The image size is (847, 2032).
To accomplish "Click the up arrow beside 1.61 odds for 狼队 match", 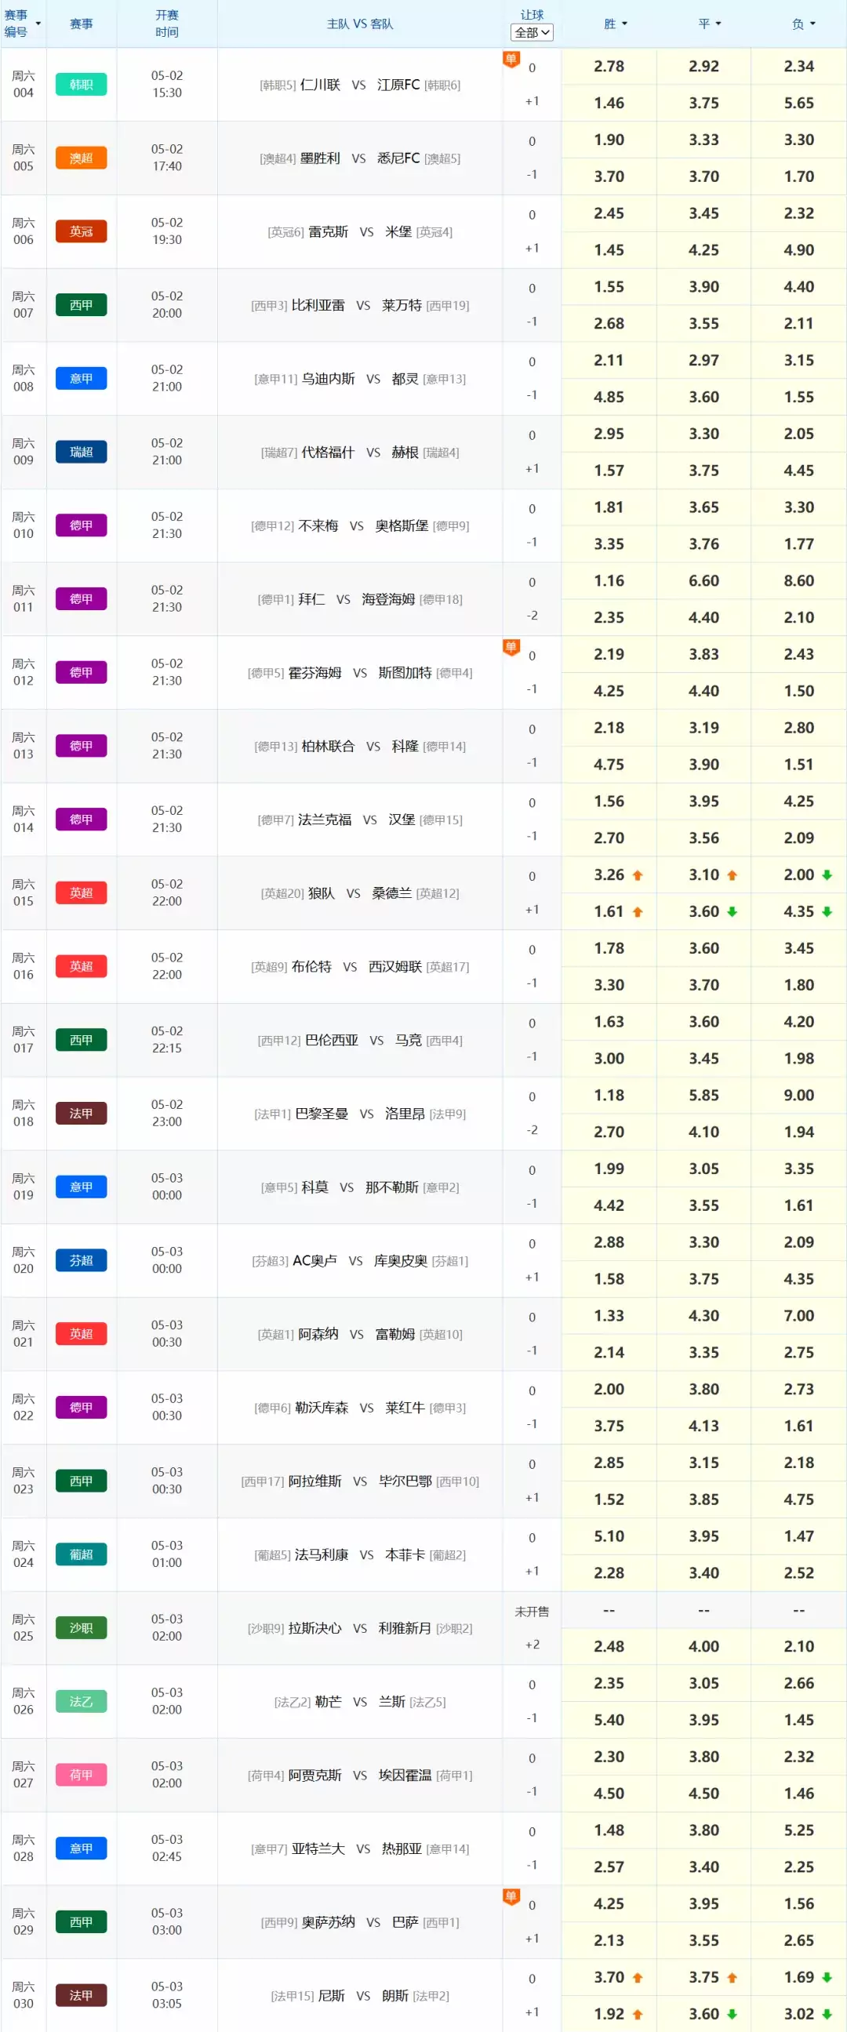I will [x=638, y=912].
